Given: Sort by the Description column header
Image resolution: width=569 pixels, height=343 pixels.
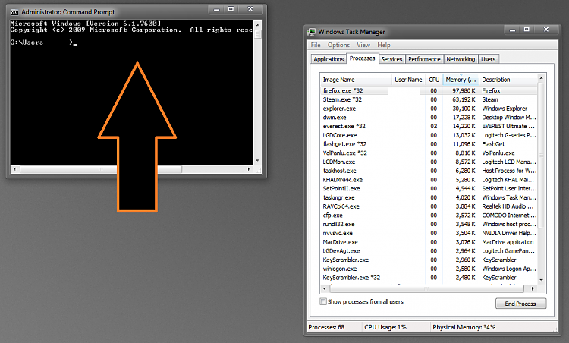Looking at the screenshot, I should pyautogui.click(x=508, y=80).
